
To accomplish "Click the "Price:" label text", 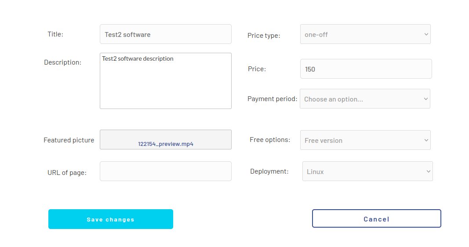I will 257,69.
